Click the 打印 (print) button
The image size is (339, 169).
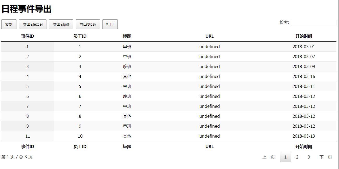(110, 24)
